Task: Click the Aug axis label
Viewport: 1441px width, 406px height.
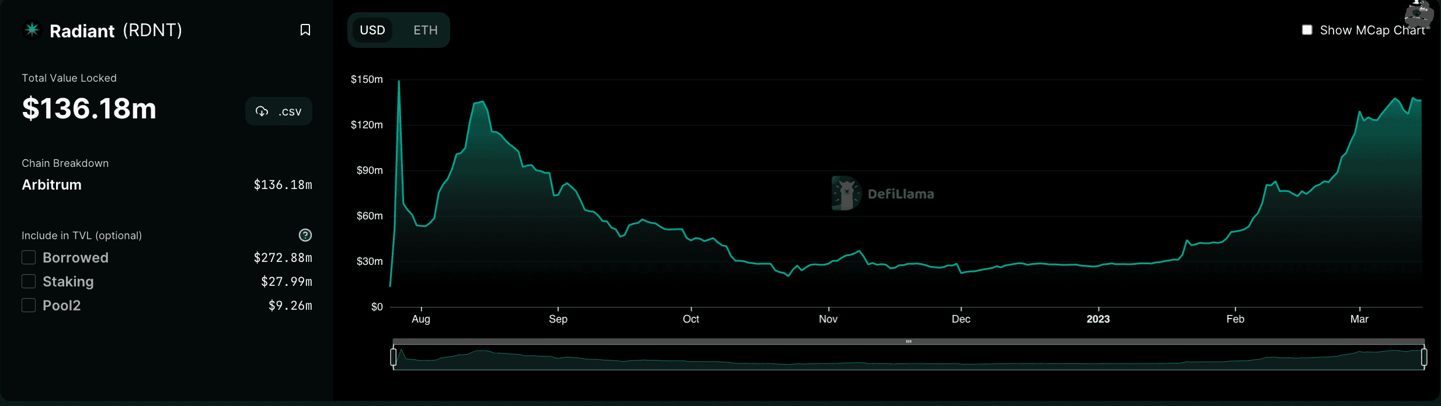Action: pos(421,319)
